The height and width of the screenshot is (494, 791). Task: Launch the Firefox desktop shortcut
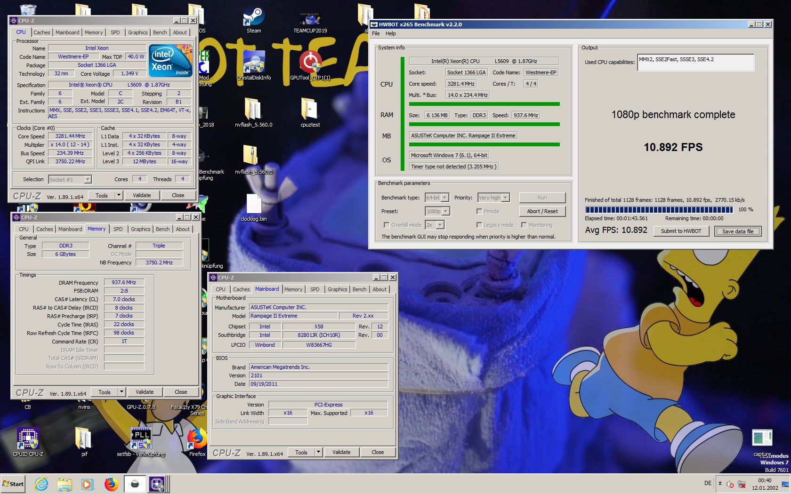click(197, 441)
